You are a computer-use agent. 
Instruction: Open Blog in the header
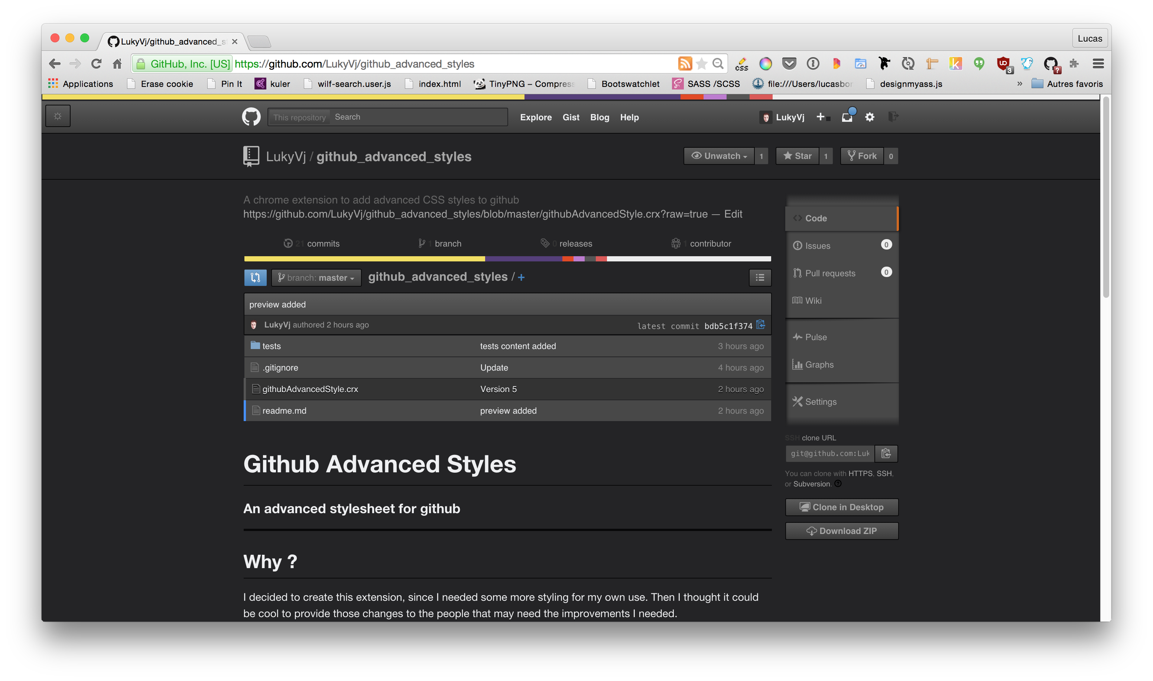pyautogui.click(x=600, y=117)
